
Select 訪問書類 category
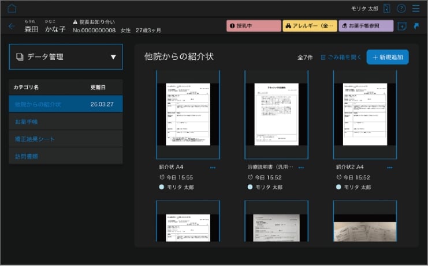tap(66, 156)
